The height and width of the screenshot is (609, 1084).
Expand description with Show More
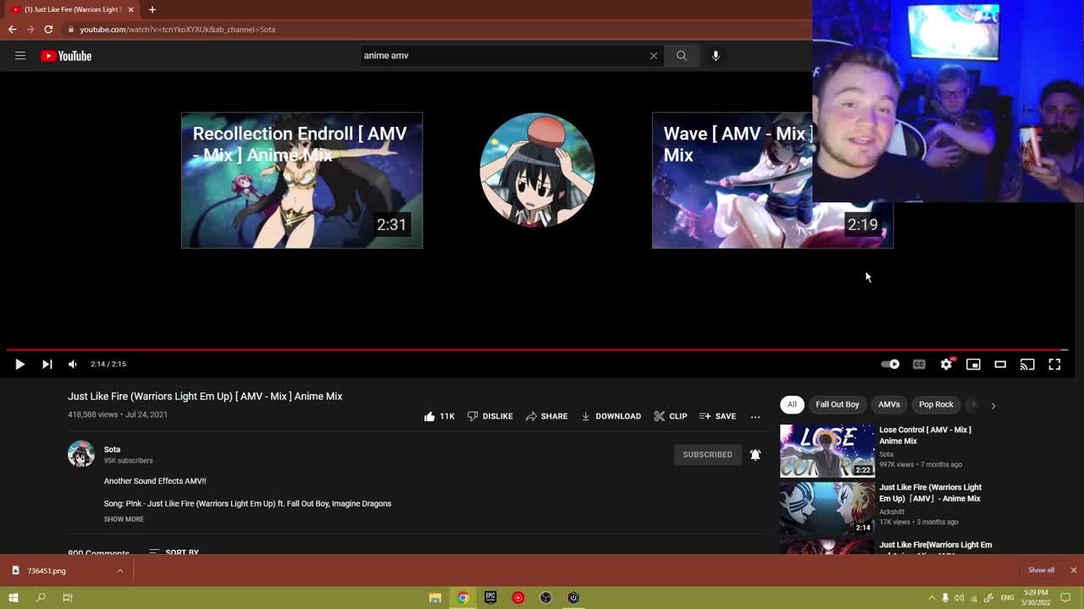(x=124, y=519)
